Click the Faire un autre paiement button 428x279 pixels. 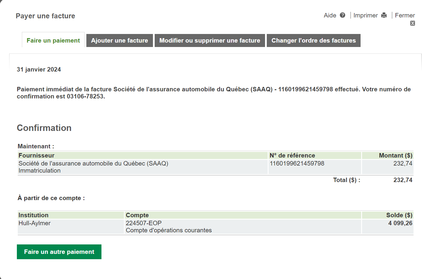59,252
